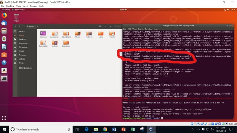Viewport: 237px width, 133px height.
Task: Open VirtualBox Devices menu
Action: tap(33, 6)
